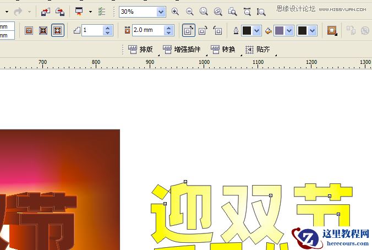Viewport: 372px width, 250px height.
Task: Click Zoom to Page Width icon
Action: [x=247, y=12]
